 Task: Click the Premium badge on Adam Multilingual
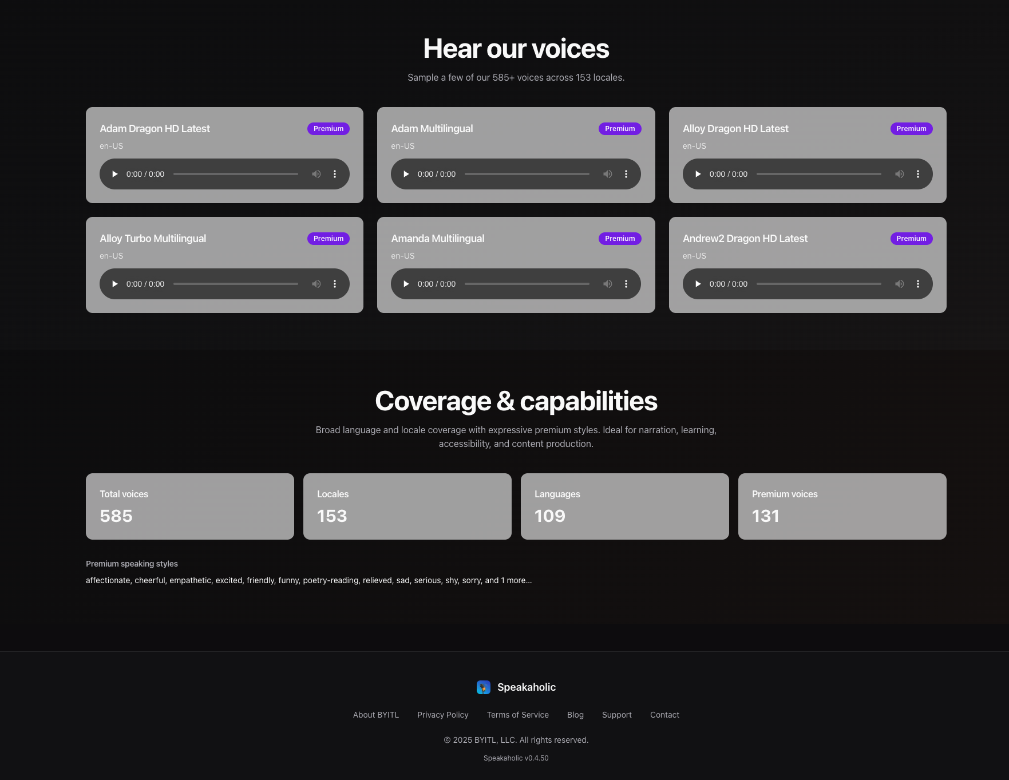(x=620, y=129)
